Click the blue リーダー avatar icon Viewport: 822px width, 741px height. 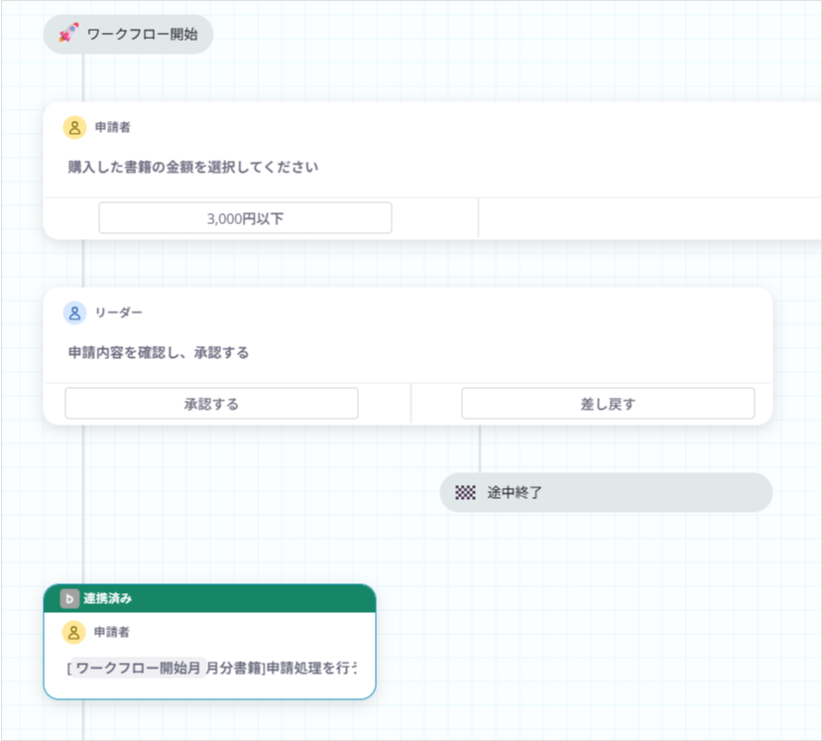pyautogui.click(x=75, y=313)
